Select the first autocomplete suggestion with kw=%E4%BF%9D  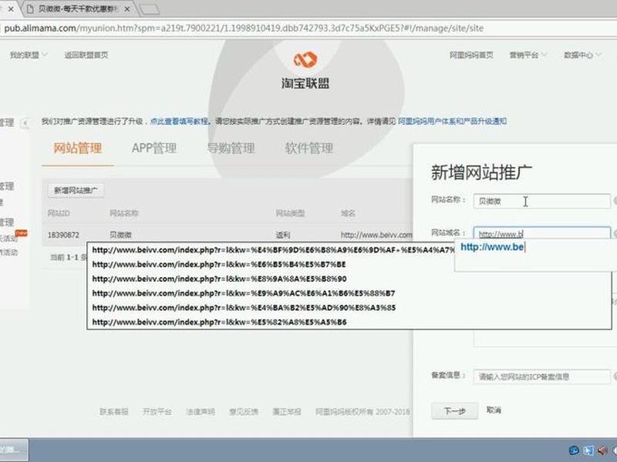(271, 249)
